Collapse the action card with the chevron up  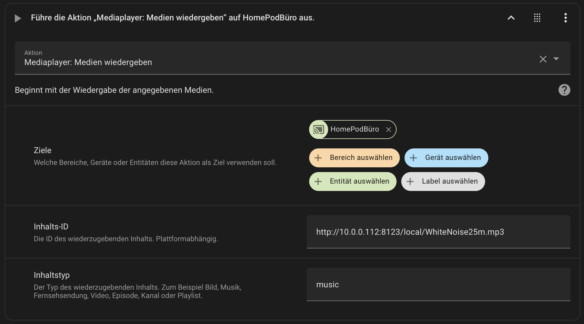pyautogui.click(x=511, y=18)
